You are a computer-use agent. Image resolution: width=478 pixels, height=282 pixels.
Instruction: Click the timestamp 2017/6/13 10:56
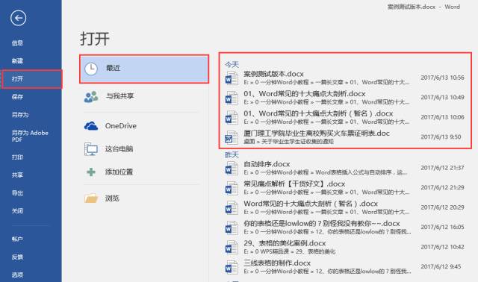point(442,78)
